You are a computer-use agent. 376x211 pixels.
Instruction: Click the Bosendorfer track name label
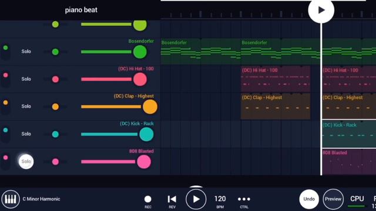coord(141,41)
